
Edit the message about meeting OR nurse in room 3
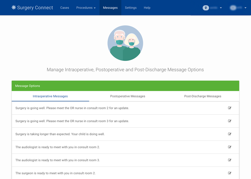(229, 121)
